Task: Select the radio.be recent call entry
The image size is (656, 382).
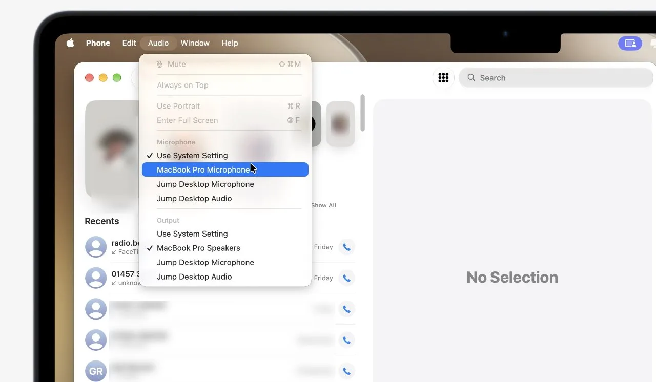Action: [x=220, y=247]
